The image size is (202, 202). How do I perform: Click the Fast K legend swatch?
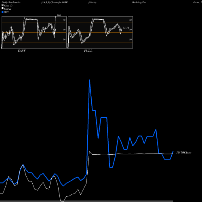[2, 8]
